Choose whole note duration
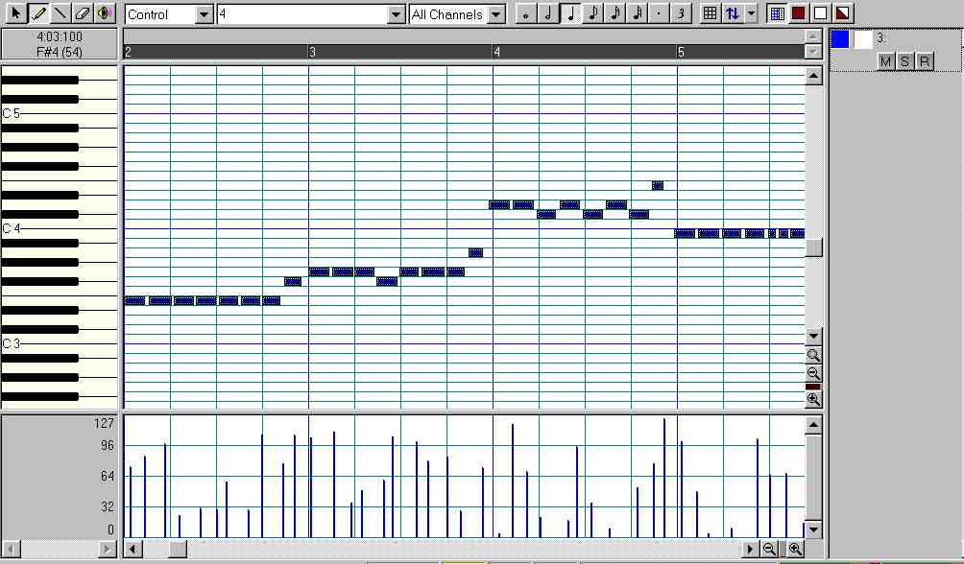964x564 pixels. (525, 13)
